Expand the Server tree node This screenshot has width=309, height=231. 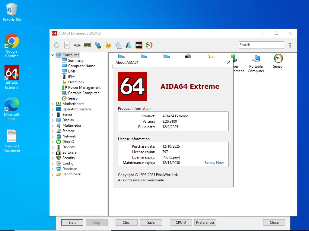tap(53, 115)
